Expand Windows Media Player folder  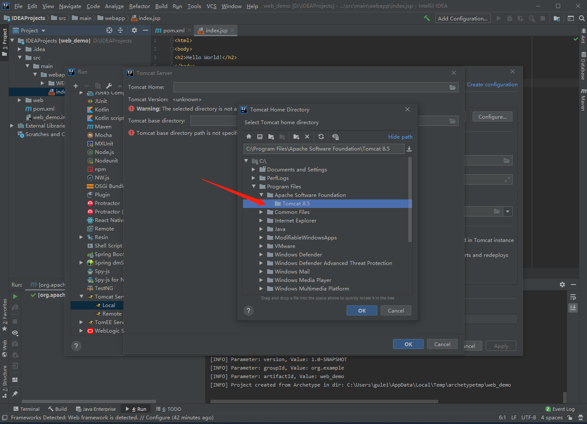(261, 280)
